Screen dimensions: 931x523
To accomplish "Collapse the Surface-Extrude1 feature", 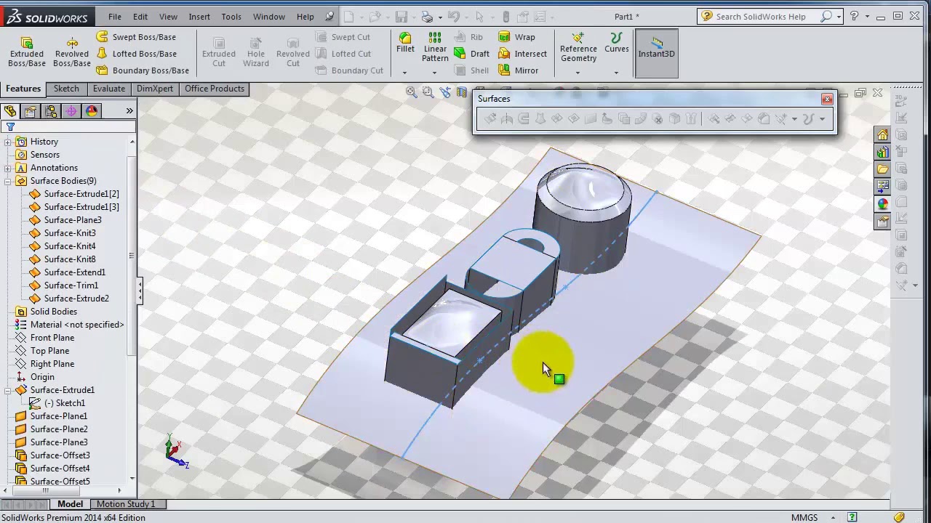I will coord(8,390).
